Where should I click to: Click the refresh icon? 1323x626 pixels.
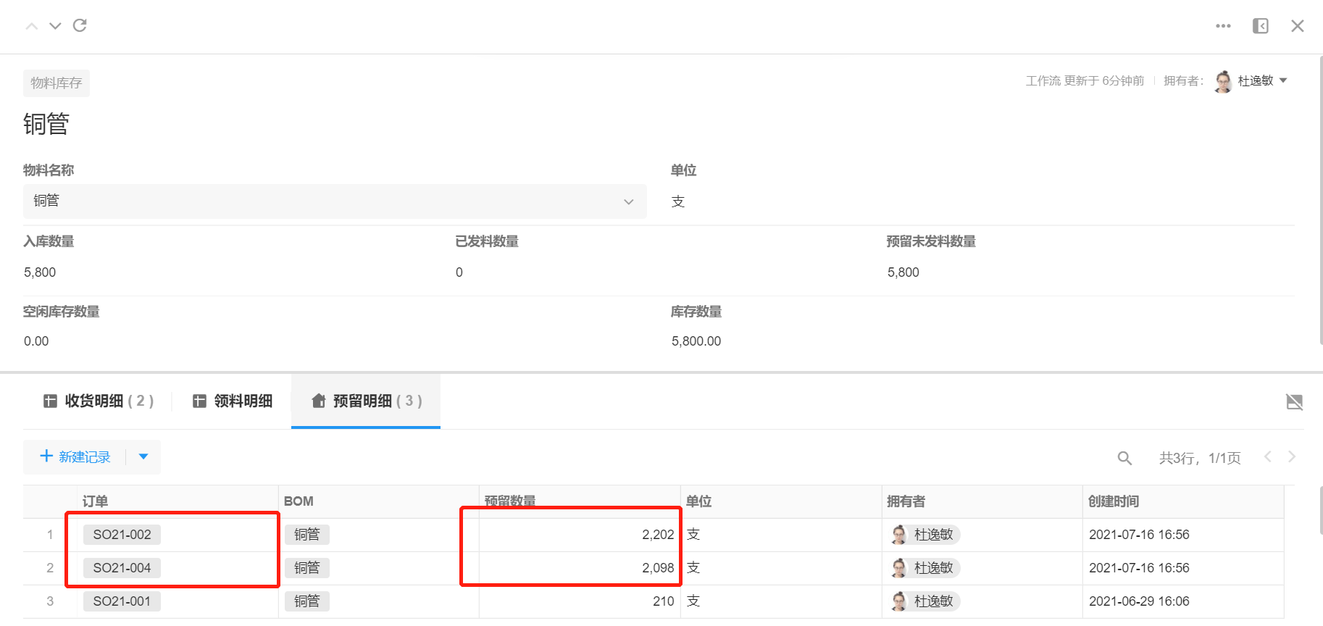[80, 25]
